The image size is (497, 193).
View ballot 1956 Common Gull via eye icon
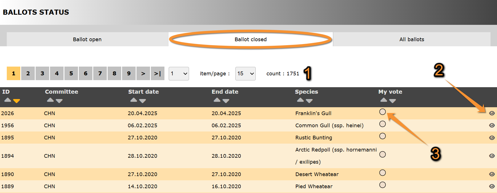(x=492, y=125)
